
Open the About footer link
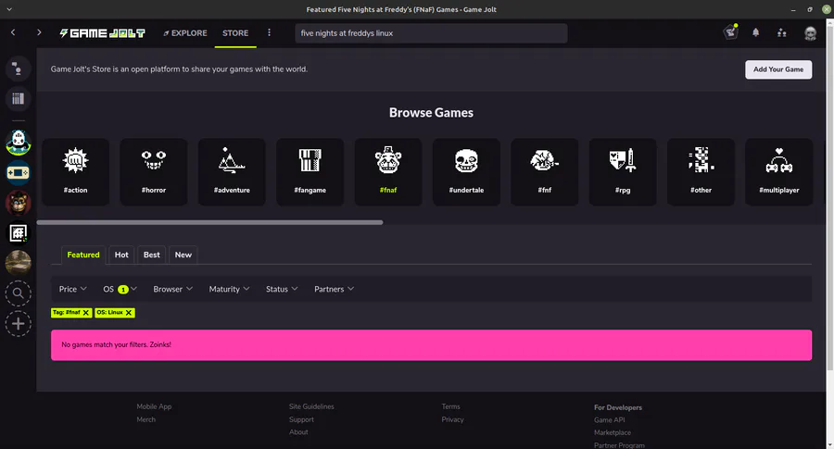click(298, 432)
